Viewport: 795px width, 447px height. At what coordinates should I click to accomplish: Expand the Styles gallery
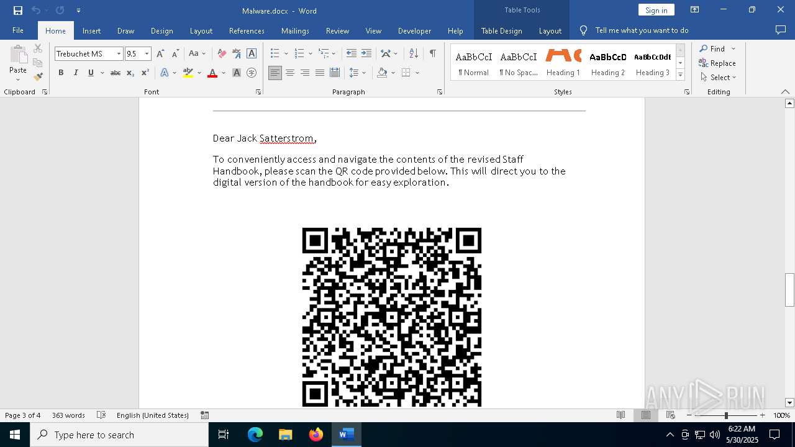(x=680, y=75)
